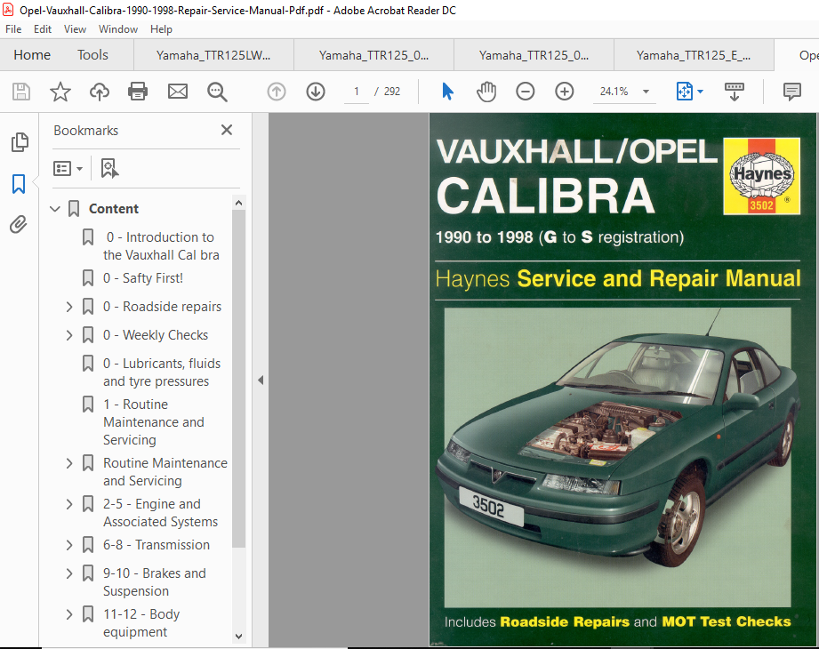This screenshot has width=819, height=649.
Task: Click the Calibra manual cover page
Action: click(x=622, y=380)
